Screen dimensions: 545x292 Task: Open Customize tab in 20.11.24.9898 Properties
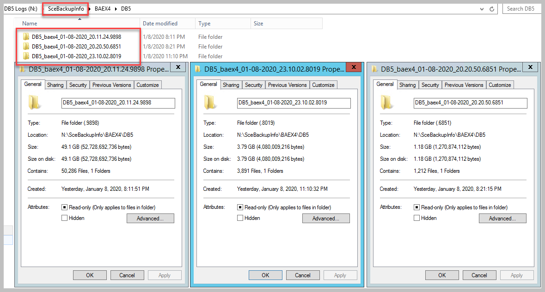tap(147, 85)
